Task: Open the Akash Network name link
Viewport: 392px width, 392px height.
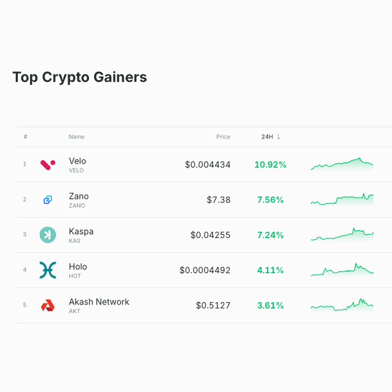Action: pyautogui.click(x=99, y=302)
